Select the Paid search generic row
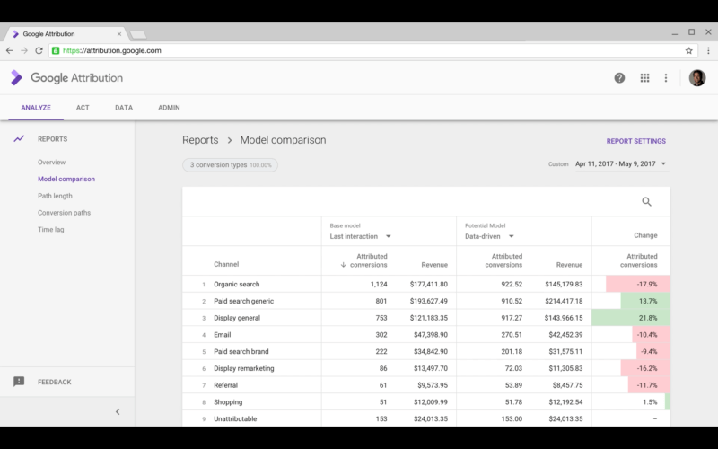 pyautogui.click(x=426, y=301)
